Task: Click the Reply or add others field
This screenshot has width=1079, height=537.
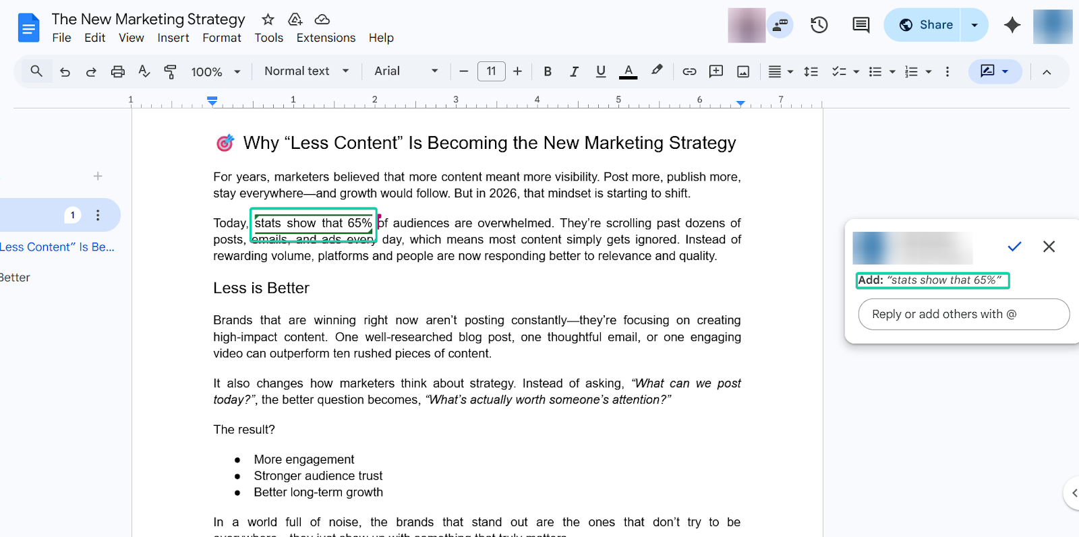Action: pyautogui.click(x=964, y=314)
